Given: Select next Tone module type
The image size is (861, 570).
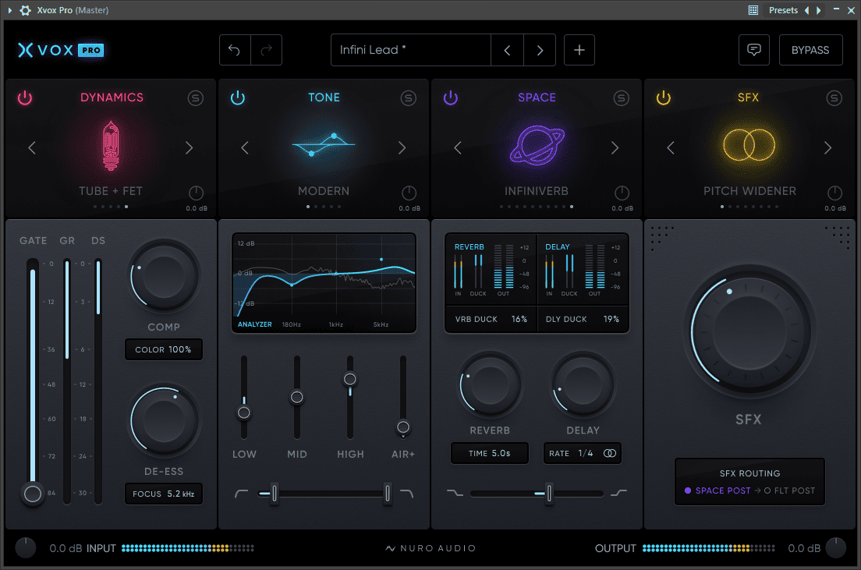Looking at the screenshot, I should coord(402,147).
